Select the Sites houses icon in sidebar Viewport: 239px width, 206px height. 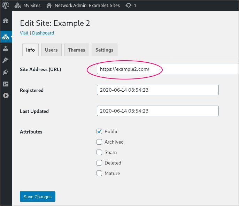click(6, 37)
